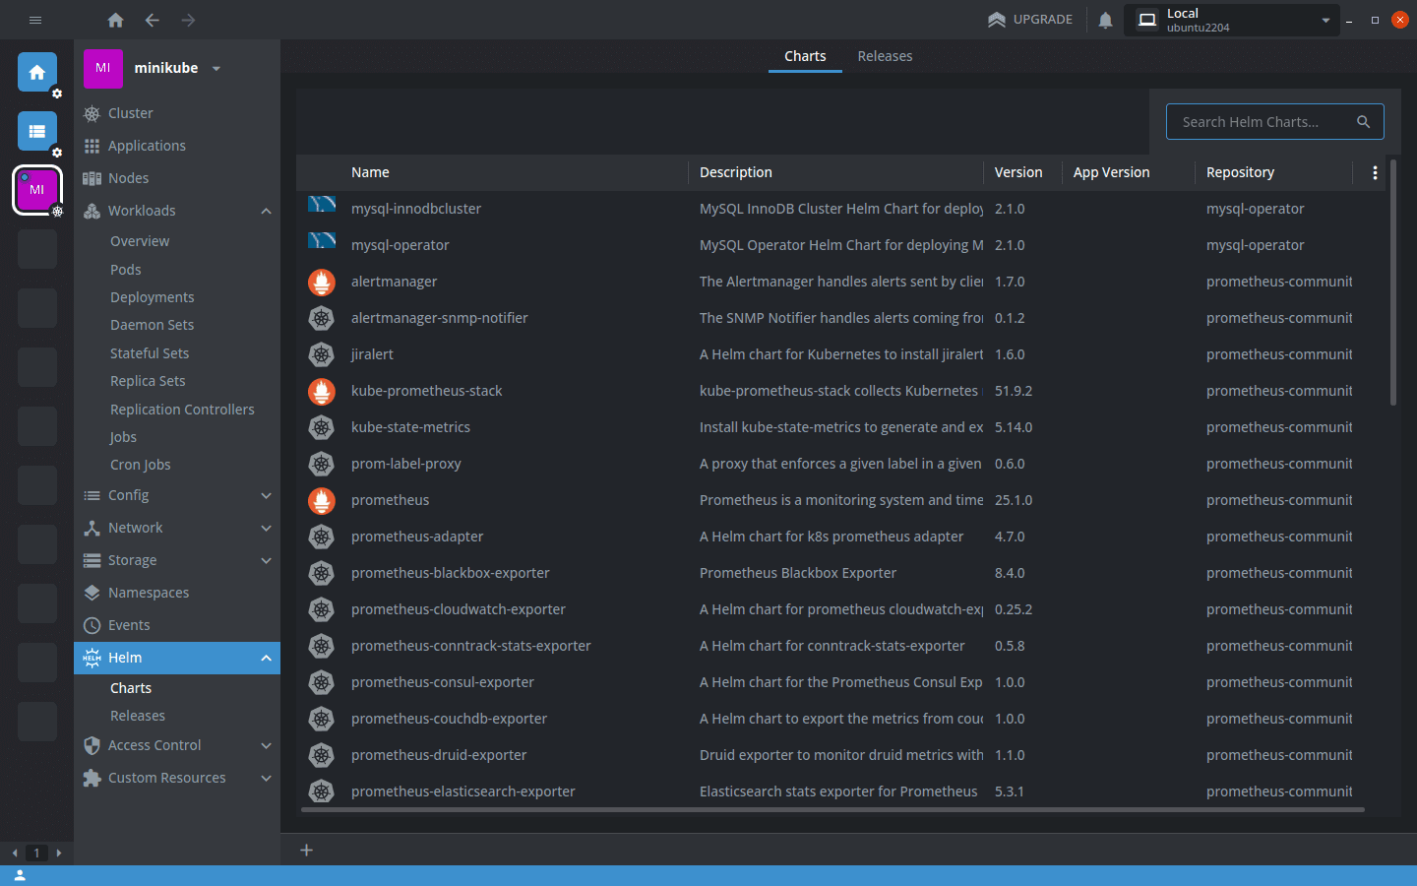Sort by the Repository column header
Screen dimensions: 1417x886
click(x=1240, y=172)
